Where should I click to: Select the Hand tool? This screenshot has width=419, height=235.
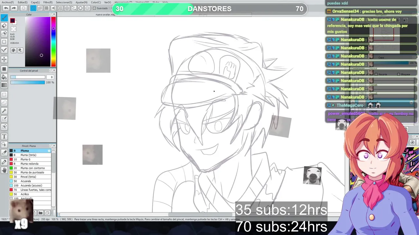4,170
